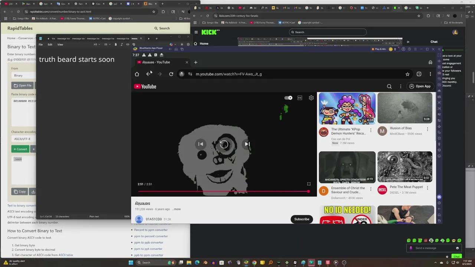Bookmark the page with the star icon in BlueStacks browser
This screenshot has height=267, width=475.
point(407,74)
